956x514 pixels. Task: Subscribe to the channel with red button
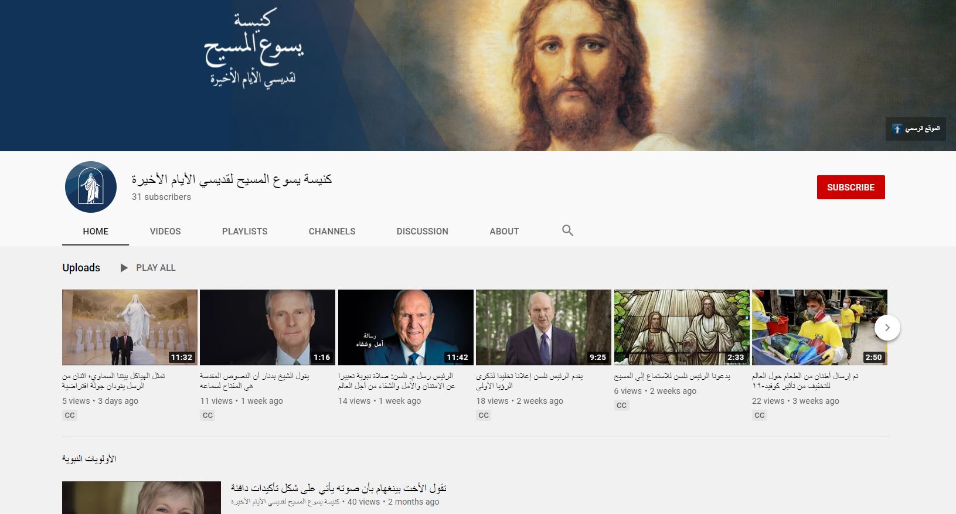pyautogui.click(x=850, y=187)
